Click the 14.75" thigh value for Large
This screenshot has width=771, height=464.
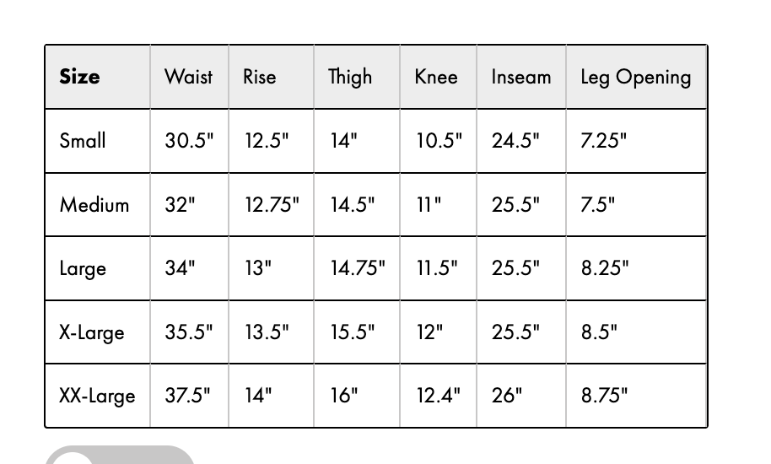[x=358, y=268]
